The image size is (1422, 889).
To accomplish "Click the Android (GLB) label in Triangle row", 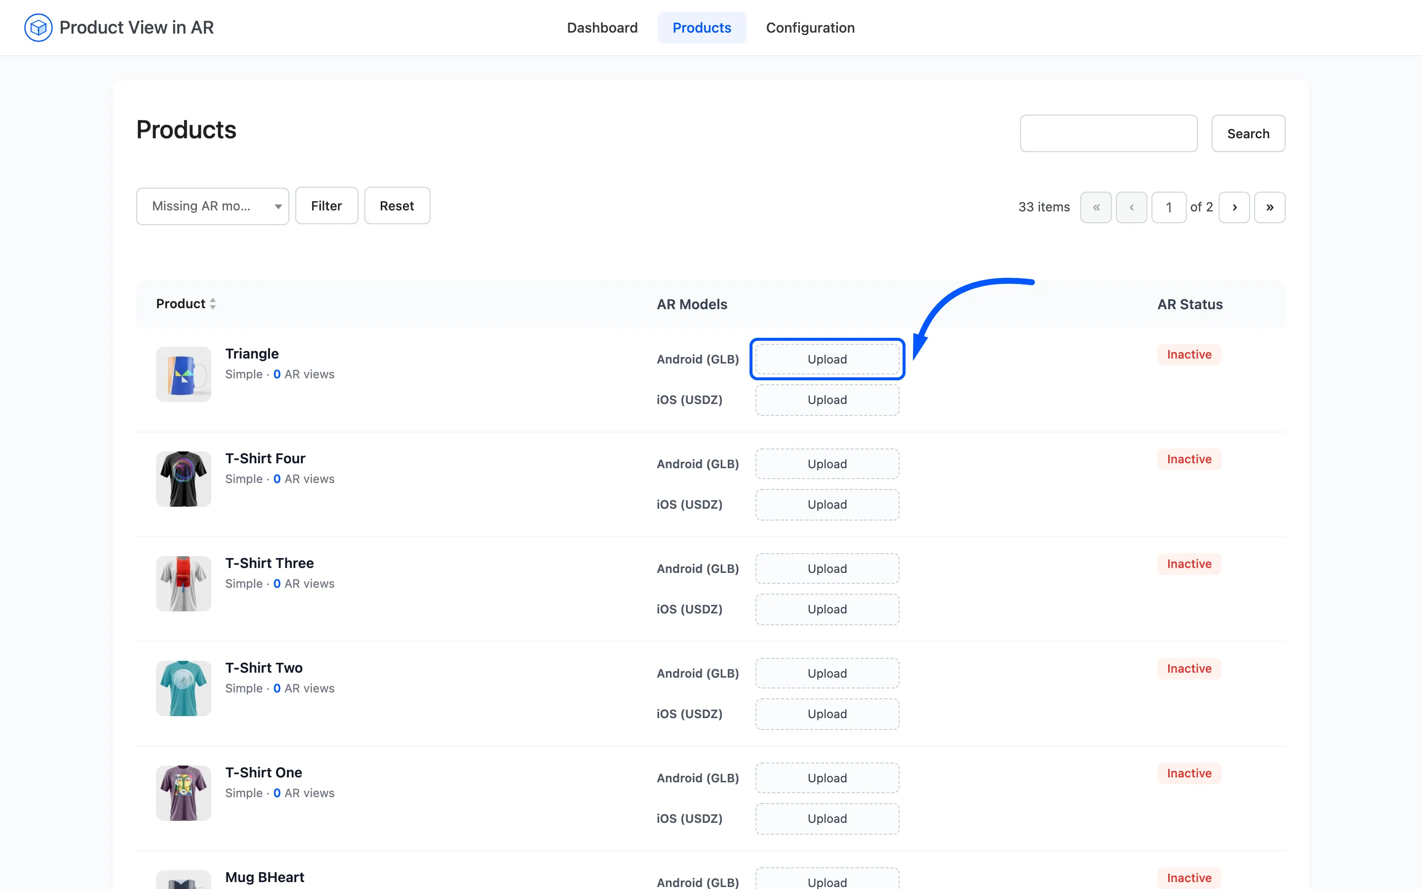I will (x=698, y=359).
